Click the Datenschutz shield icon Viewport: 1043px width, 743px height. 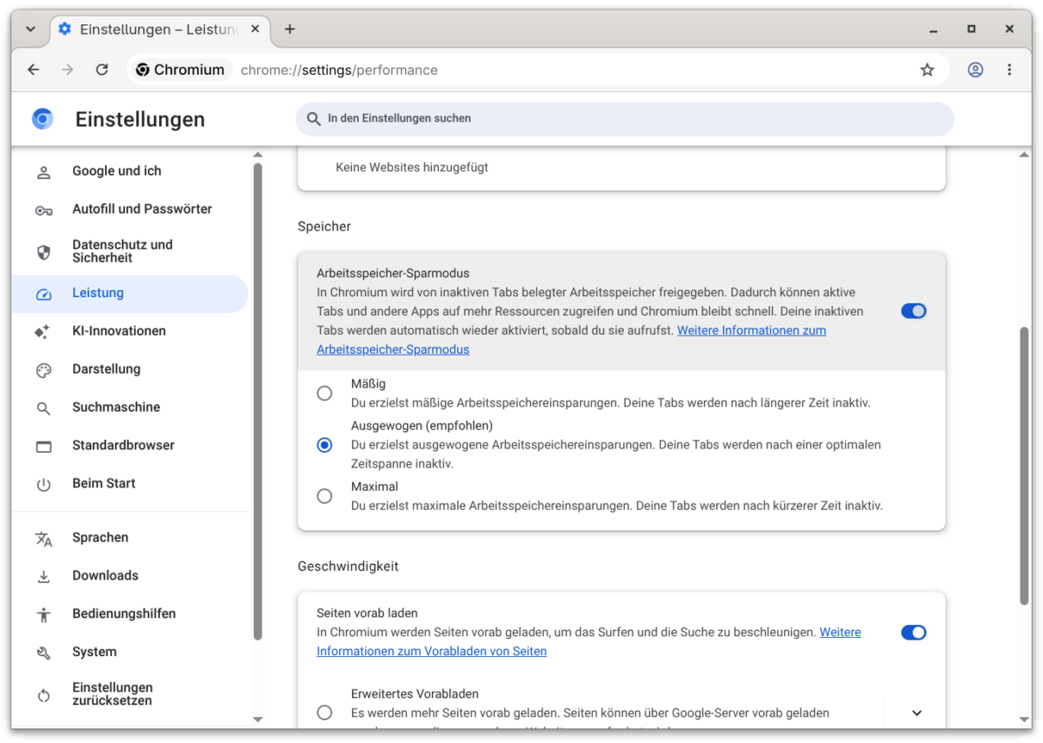[43, 252]
